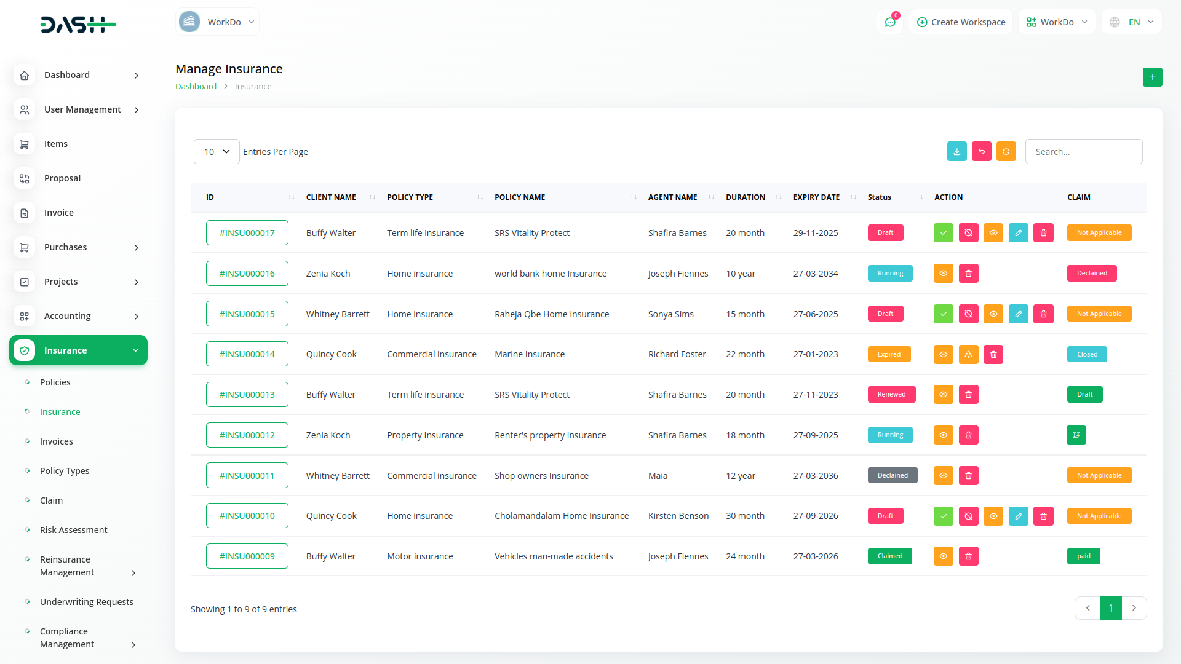Click renew icon for #INSU000014
This screenshot has width=1181, height=664.
(968, 355)
